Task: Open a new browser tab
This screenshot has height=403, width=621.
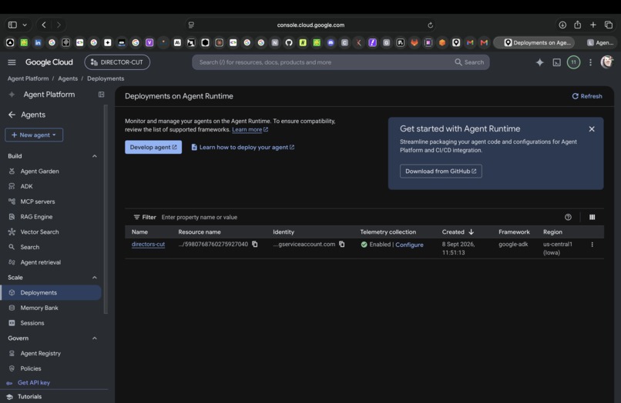Action: [593, 25]
